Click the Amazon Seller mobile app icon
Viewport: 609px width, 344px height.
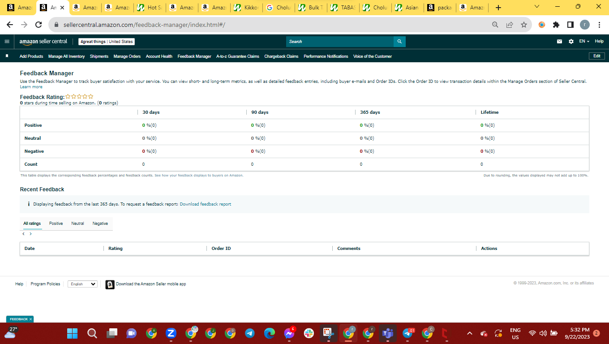click(110, 284)
